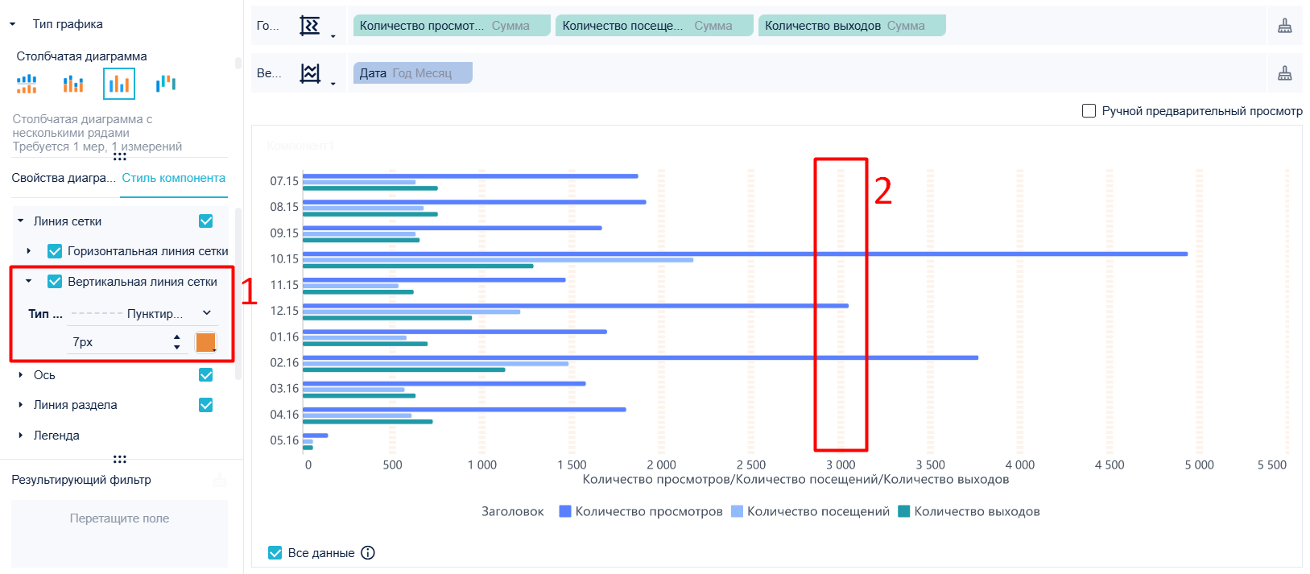Open the line type Пунктир dropdown
The width and height of the screenshot is (1310, 574).
click(142, 314)
